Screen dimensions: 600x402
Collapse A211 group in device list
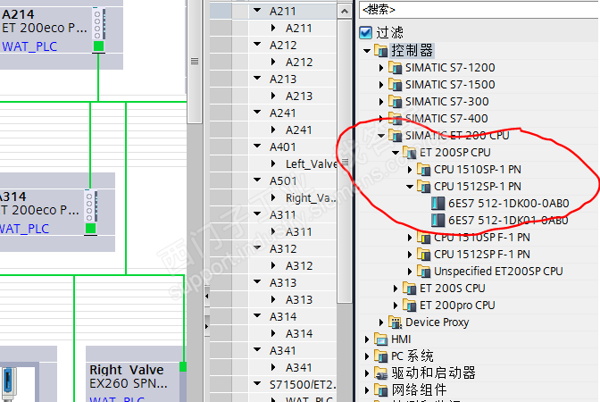coord(257,11)
